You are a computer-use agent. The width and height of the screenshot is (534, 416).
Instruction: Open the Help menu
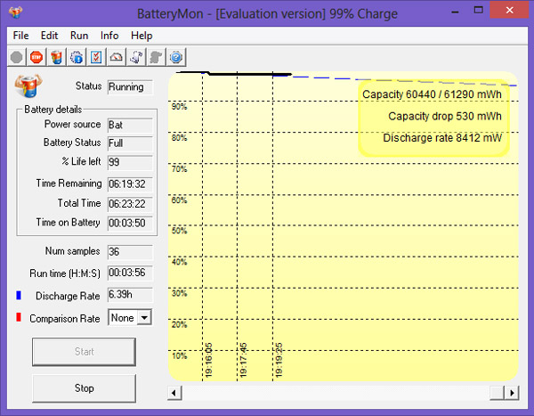[142, 35]
